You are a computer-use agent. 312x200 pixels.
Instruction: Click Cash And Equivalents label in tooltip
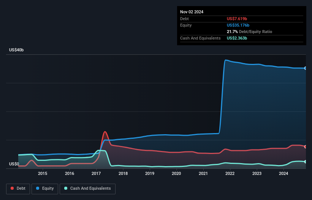tap(200, 38)
